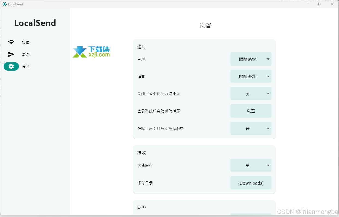This screenshot has height=217, width=339.
Task: Click the 保存目录 label
Action: 145,183
